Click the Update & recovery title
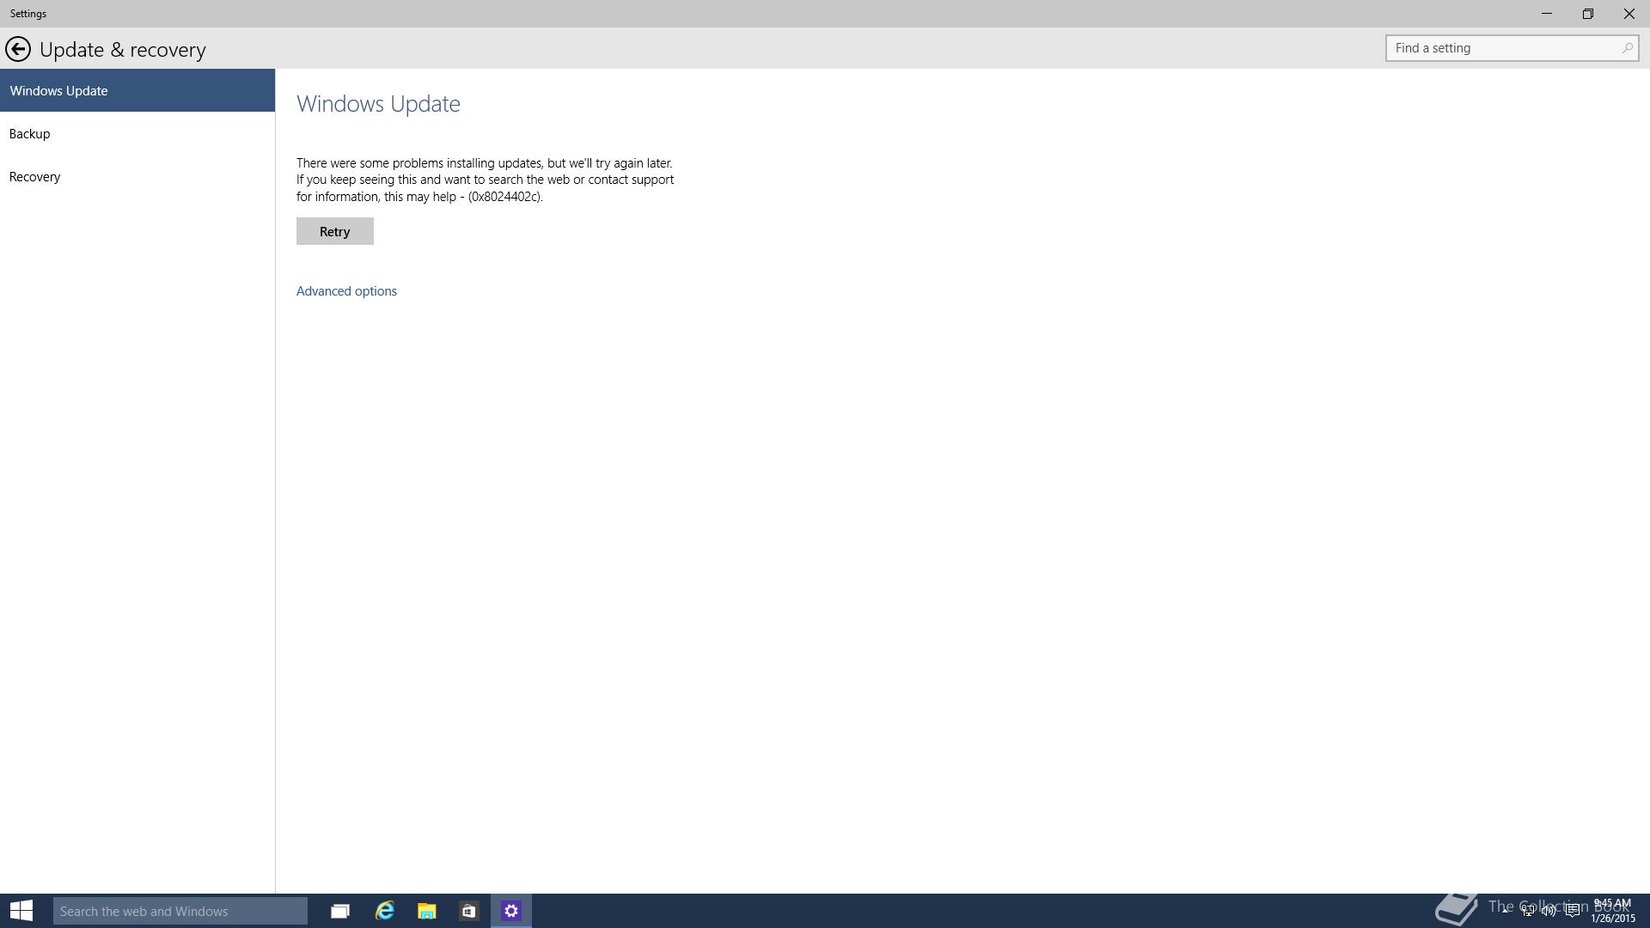The width and height of the screenshot is (1650, 928). click(123, 50)
